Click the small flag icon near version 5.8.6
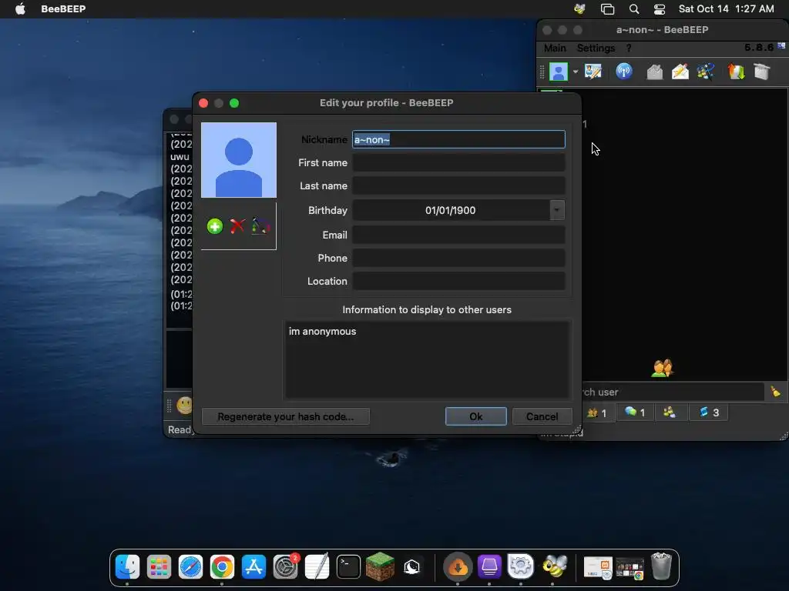The image size is (789, 591). pos(781,45)
